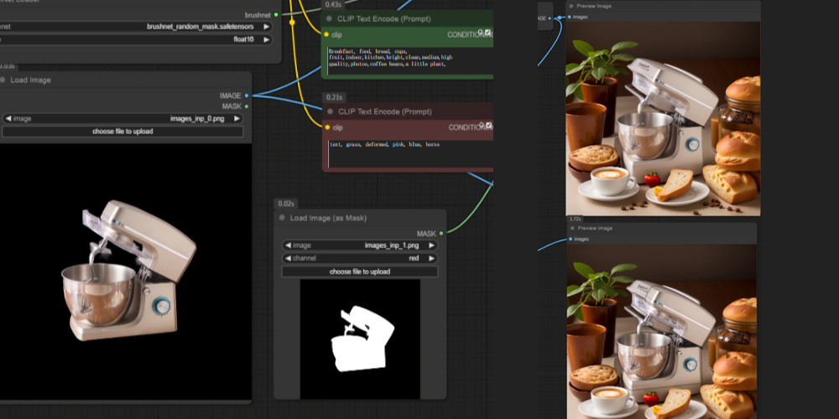Image resolution: width=839 pixels, height=419 pixels.
Task: Click the images input port on top Preview Image
Action: pos(570,17)
